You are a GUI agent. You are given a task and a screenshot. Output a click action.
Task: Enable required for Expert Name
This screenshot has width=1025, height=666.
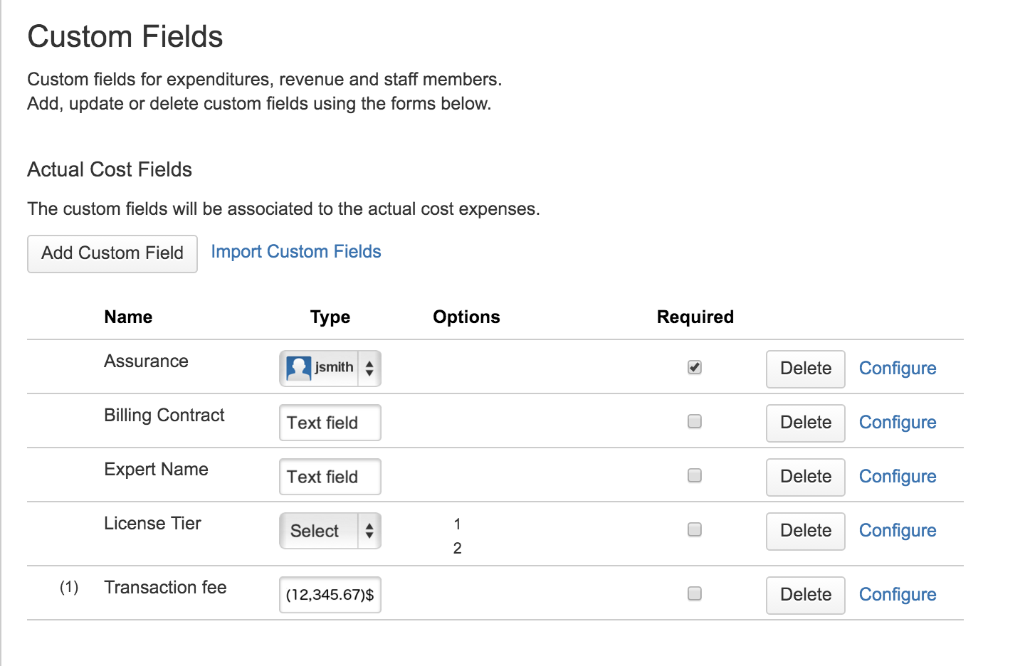[695, 475]
